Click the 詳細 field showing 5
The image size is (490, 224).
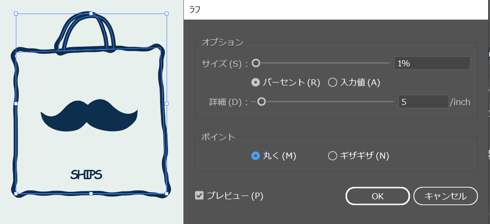click(423, 102)
